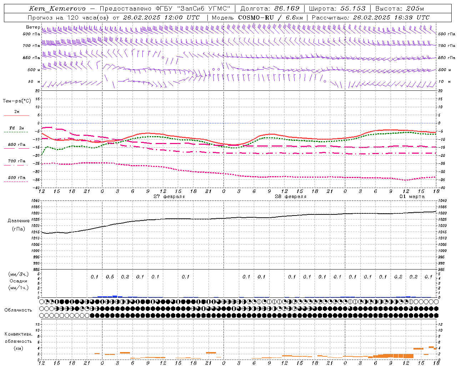Click the station name Kem_Kemerovo in header

[x=57, y=9]
